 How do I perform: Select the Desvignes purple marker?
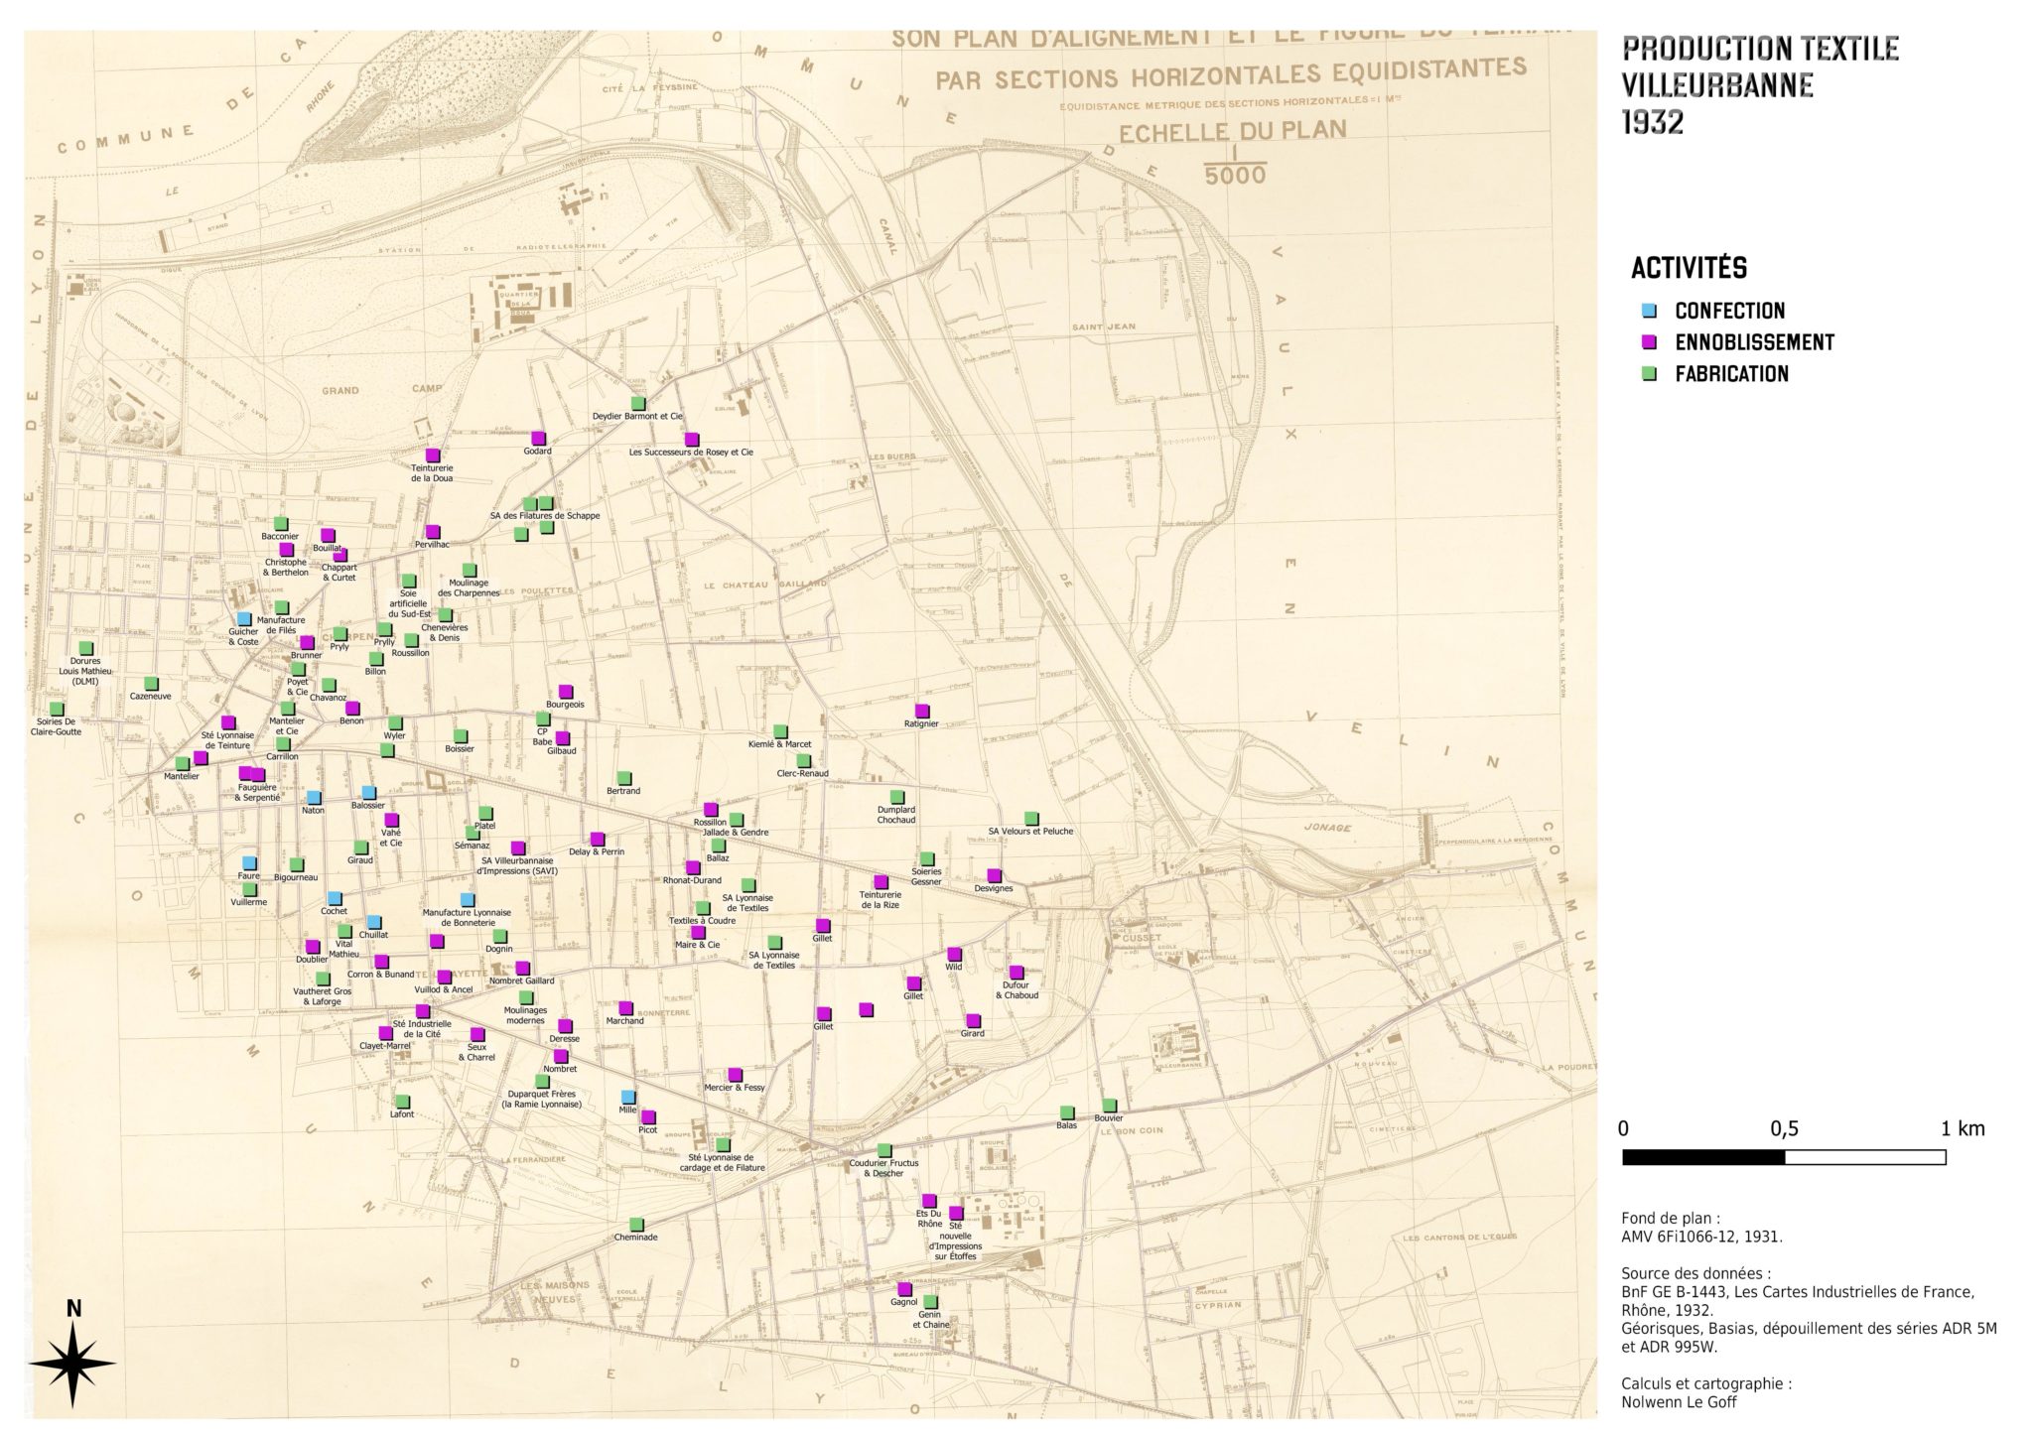pos(994,875)
